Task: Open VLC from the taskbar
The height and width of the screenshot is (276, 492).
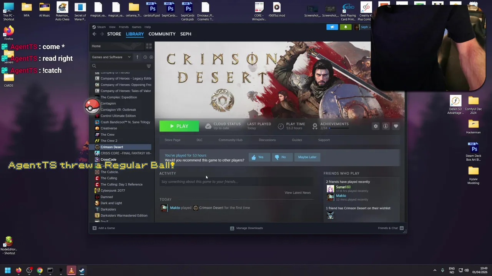Action: tap(71, 271)
